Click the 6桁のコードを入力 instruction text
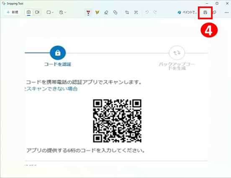This screenshot has height=178, width=231. pos(85,151)
